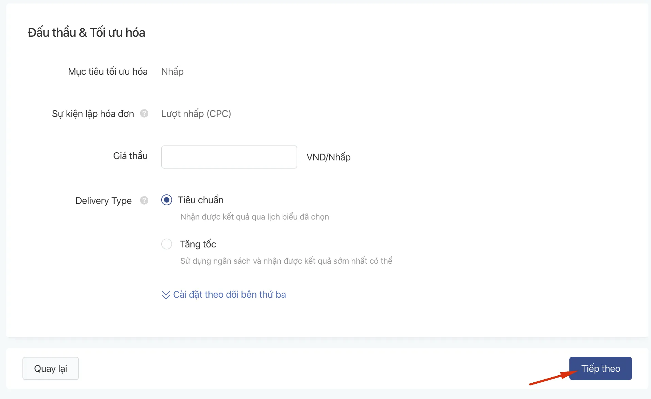Click the Tiêu chuẩn option label
This screenshot has width=651, height=399.
200,200
